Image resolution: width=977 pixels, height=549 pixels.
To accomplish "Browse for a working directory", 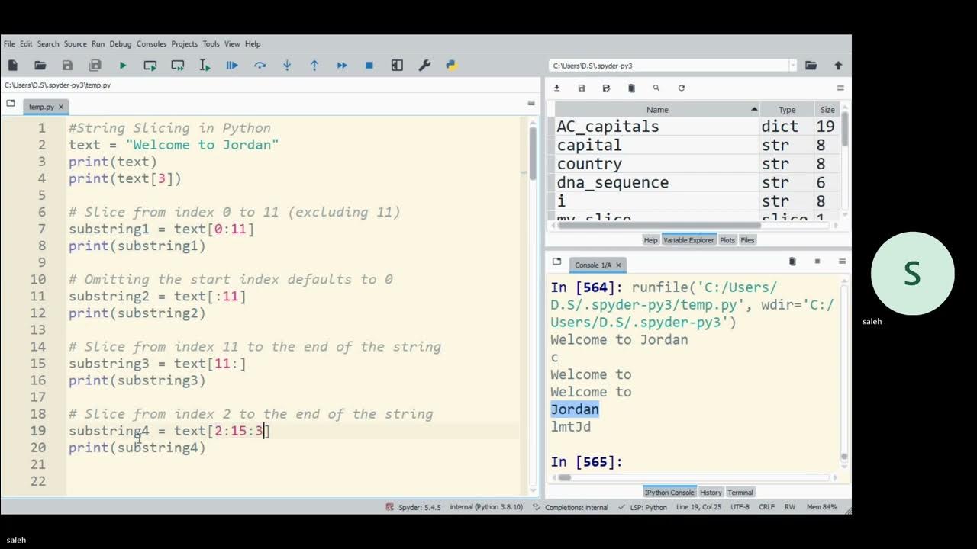I will pos(811,66).
